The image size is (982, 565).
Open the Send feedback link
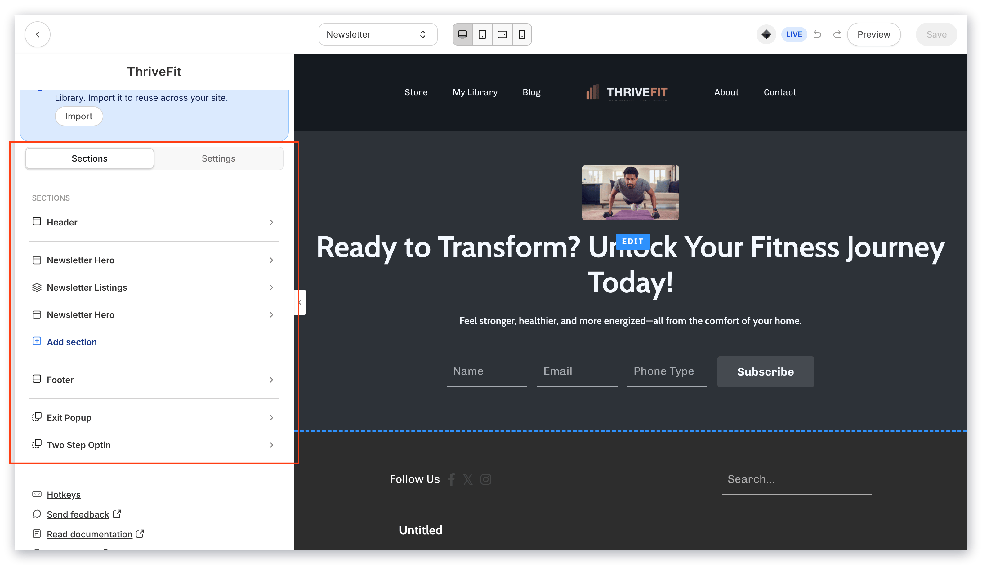point(78,514)
